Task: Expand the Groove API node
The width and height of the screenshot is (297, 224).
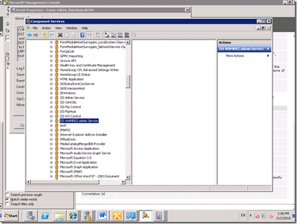Action: [51, 61]
